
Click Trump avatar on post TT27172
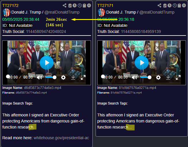click(x=6, y=12)
